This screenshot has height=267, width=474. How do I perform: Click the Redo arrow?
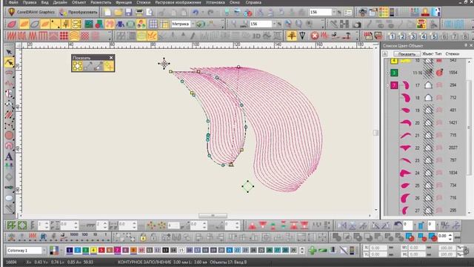pyautogui.click(x=210, y=13)
